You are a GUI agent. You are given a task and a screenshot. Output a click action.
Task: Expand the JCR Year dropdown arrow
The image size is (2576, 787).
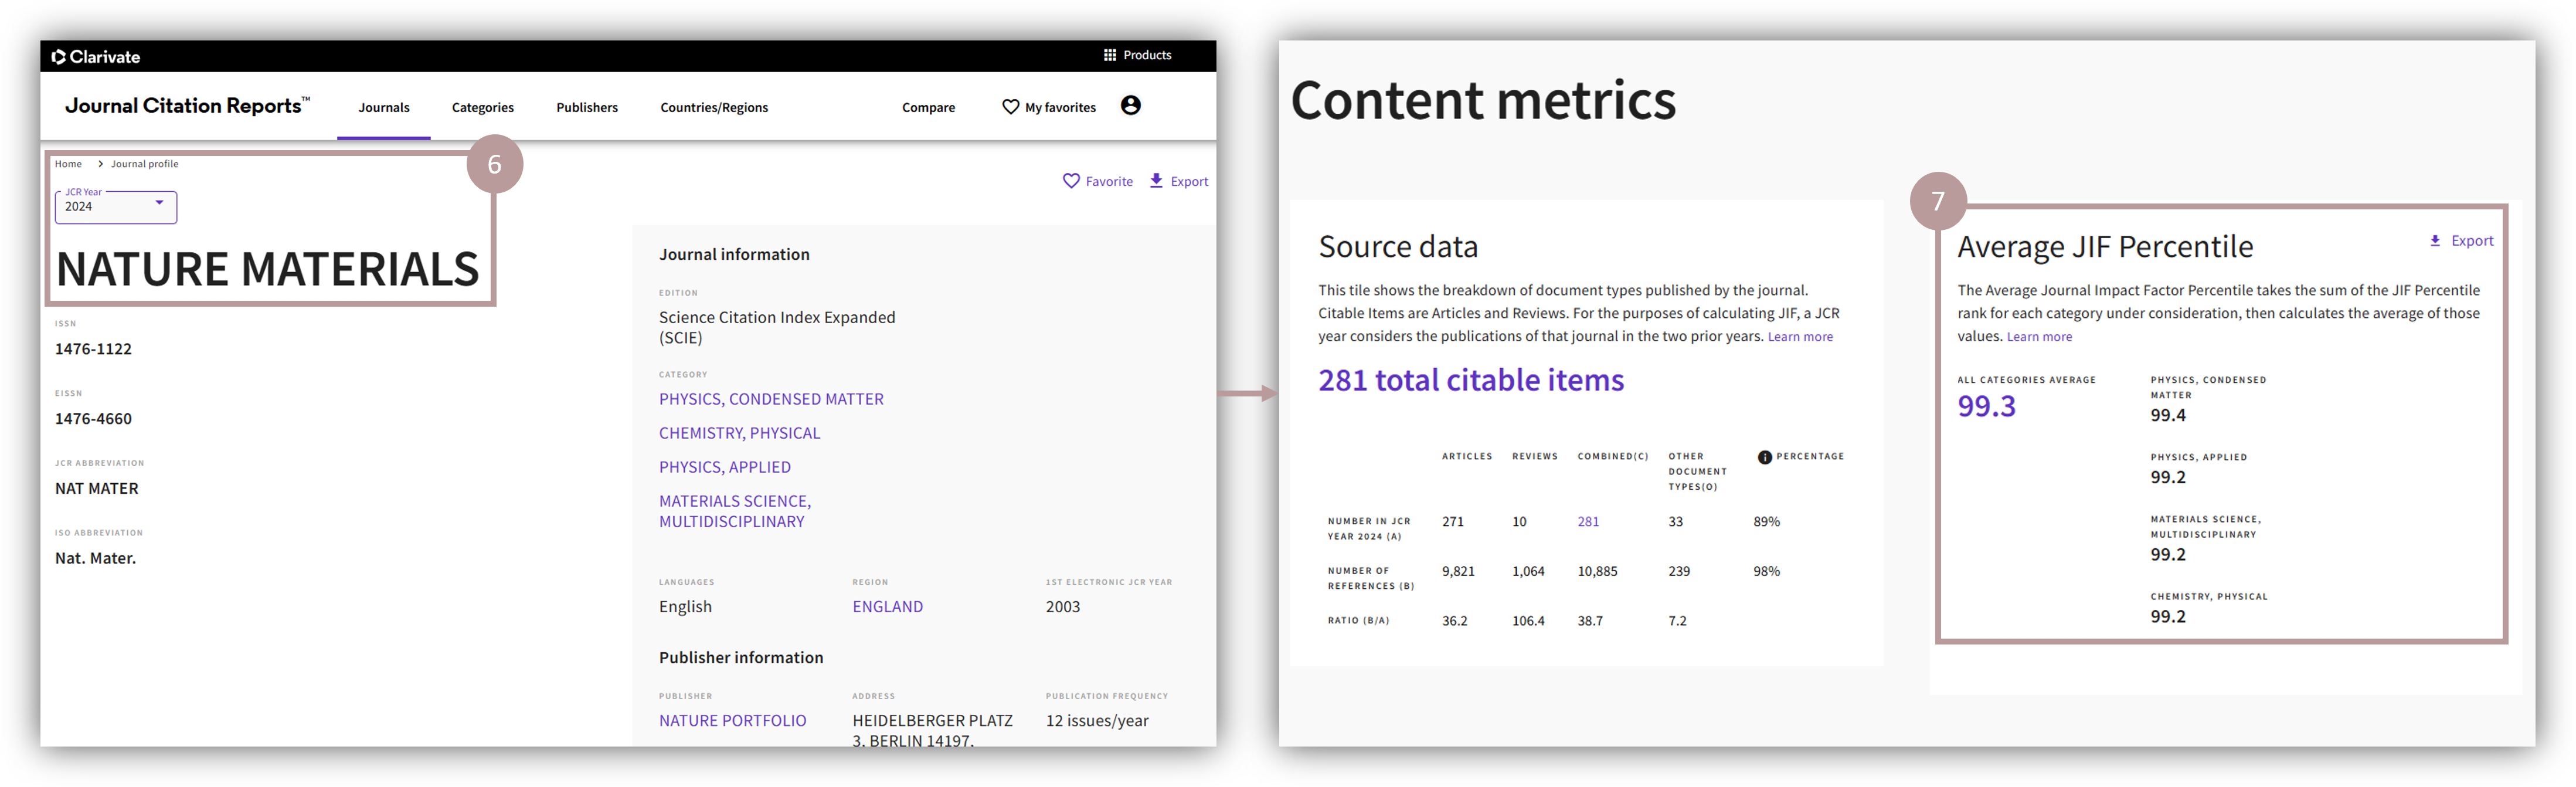tap(159, 203)
